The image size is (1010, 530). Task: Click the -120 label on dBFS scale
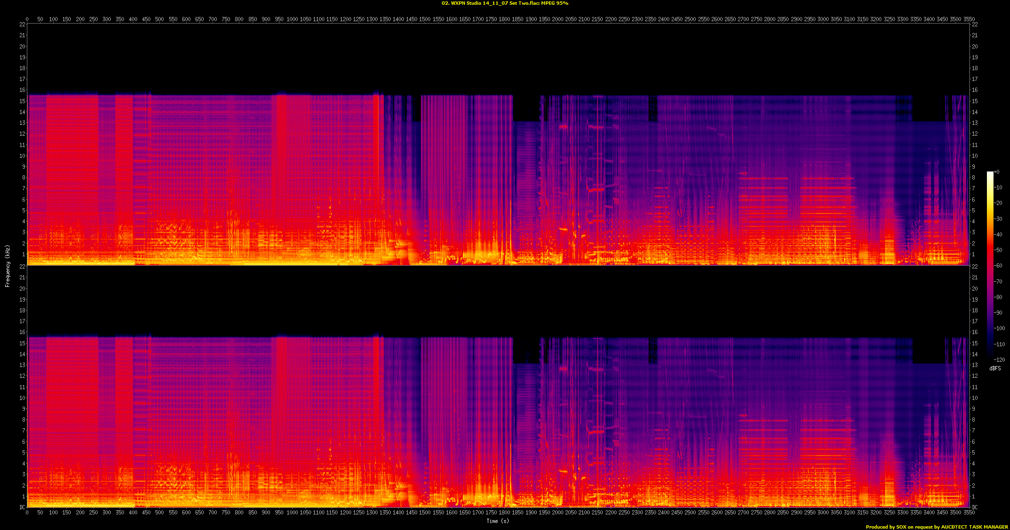999,359
